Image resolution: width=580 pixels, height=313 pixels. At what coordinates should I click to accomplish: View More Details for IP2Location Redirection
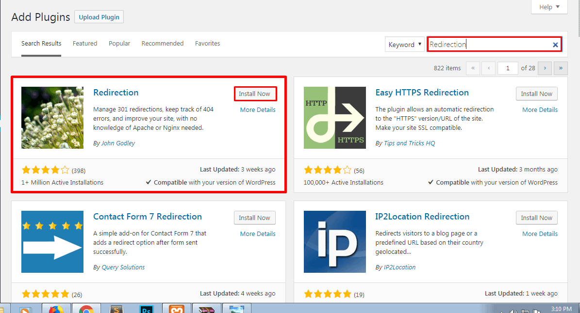540,234
